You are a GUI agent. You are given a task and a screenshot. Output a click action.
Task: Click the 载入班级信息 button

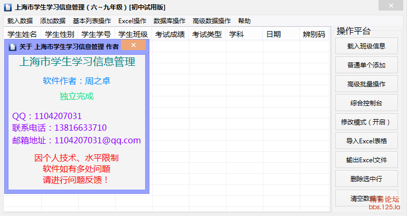point(366,46)
